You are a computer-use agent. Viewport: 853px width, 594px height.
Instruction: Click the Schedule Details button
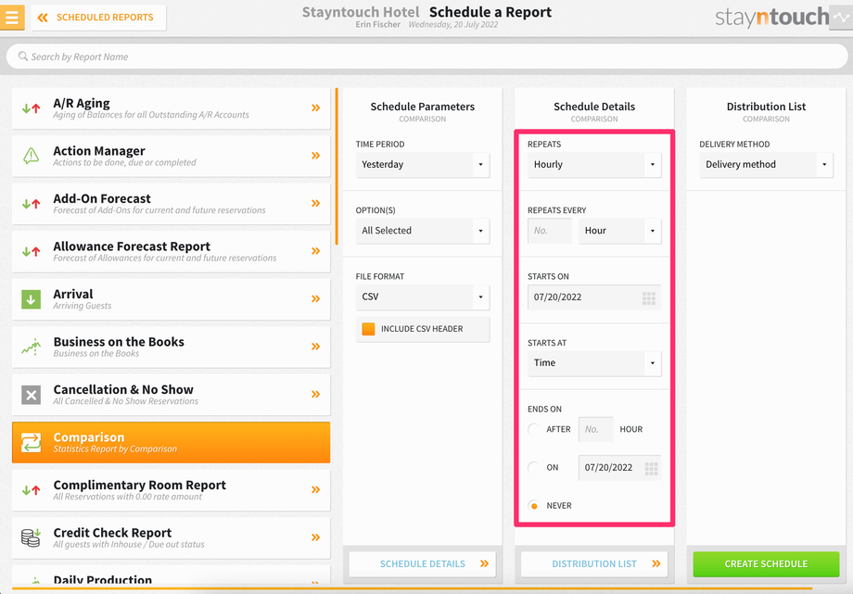pyautogui.click(x=423, y=564)
